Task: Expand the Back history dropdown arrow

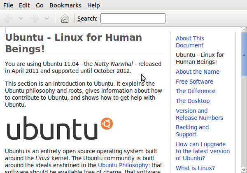Action: coord(21,19)
